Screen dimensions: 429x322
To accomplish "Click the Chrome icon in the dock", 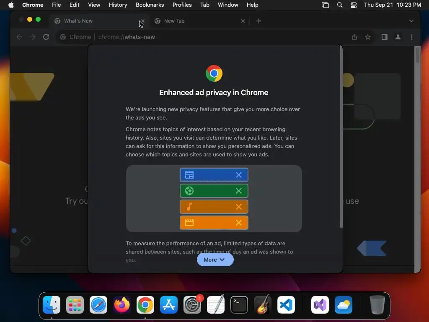I will pos(145,305).
